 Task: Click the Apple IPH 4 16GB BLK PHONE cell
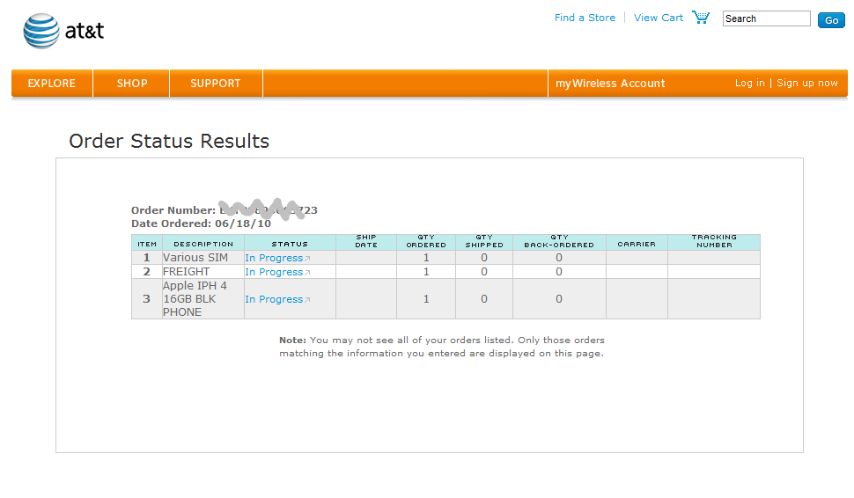point(203,299)
